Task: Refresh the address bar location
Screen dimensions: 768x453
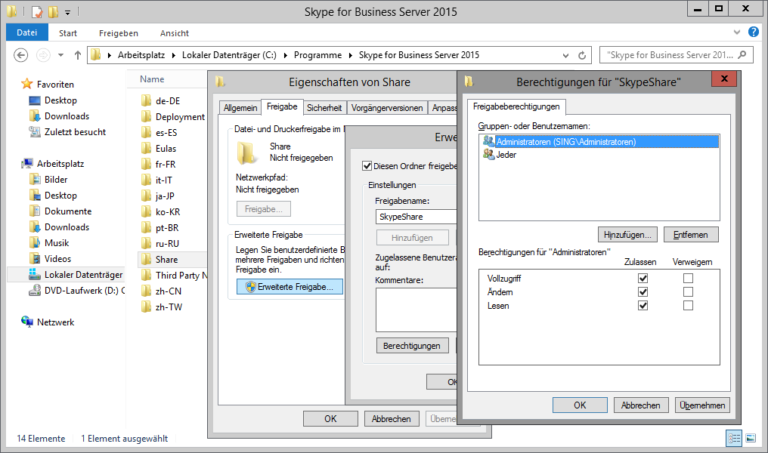Action: [582, 55]
